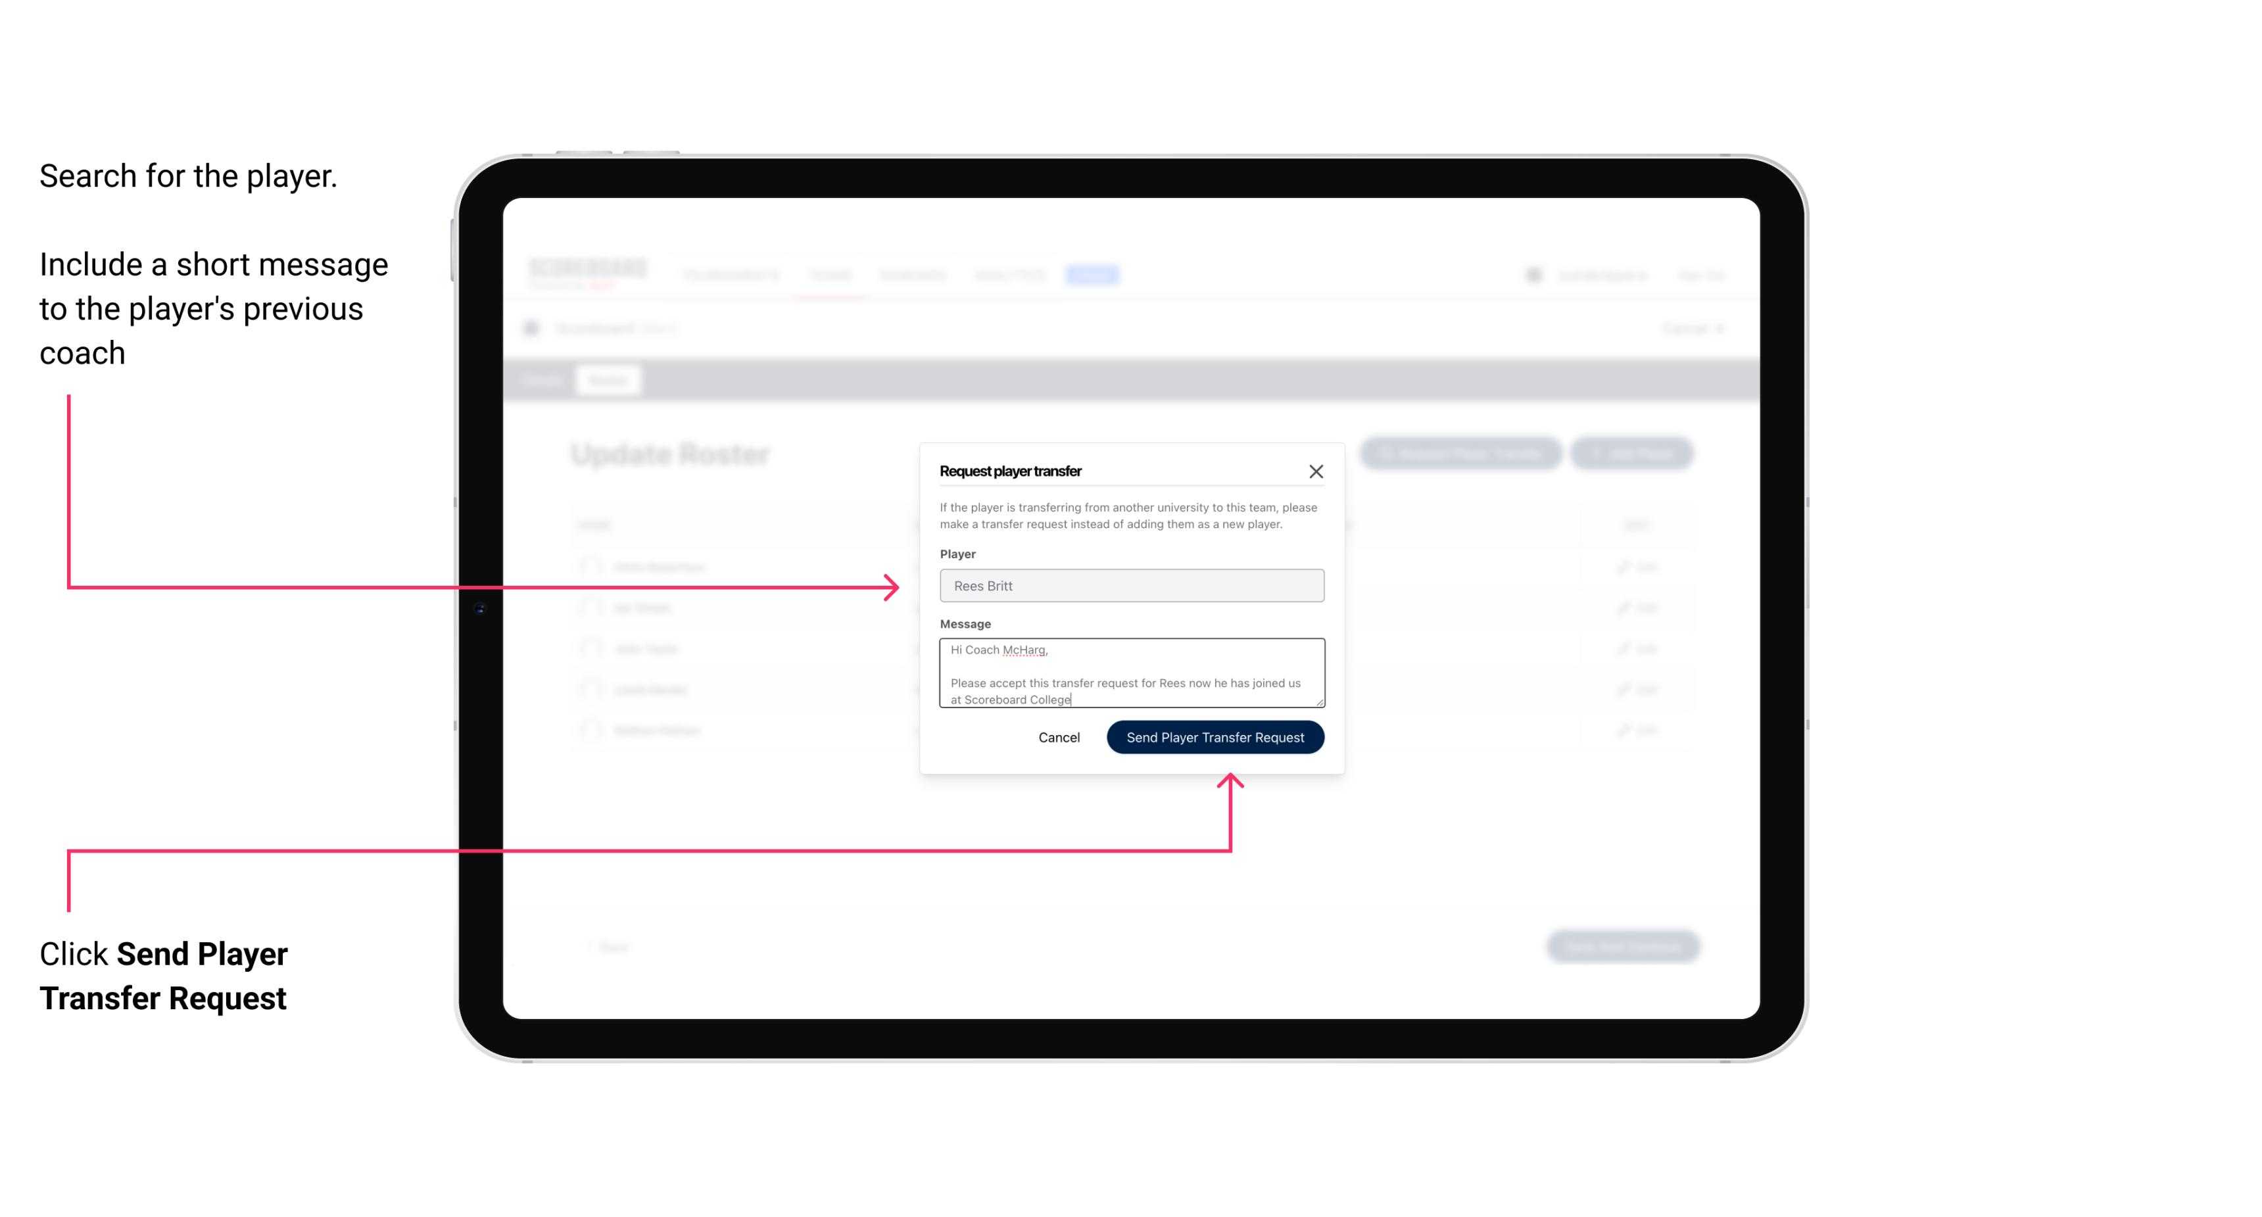The image size is (2262, 1217).
Task: Open the player search dropdown field
Action: (1130, 586)
